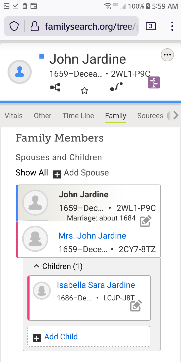Click the browser tracking protection shield

(14, 26)
